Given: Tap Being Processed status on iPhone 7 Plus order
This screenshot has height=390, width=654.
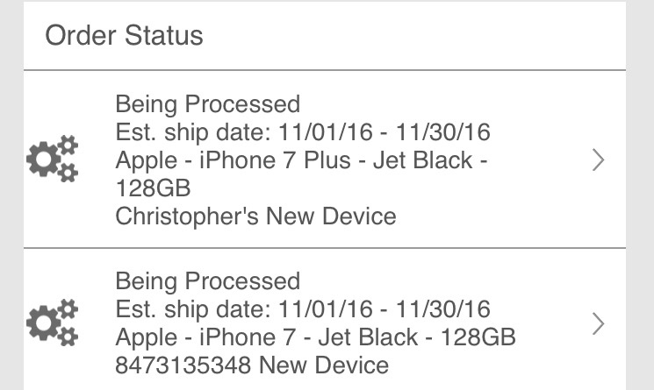Looking at the screenshot, I should point(208,104).
